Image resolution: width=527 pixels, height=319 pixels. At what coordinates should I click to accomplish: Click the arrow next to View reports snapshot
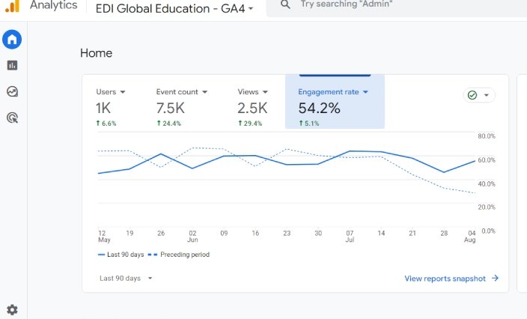pyautogui.click(x=495, y=278)
